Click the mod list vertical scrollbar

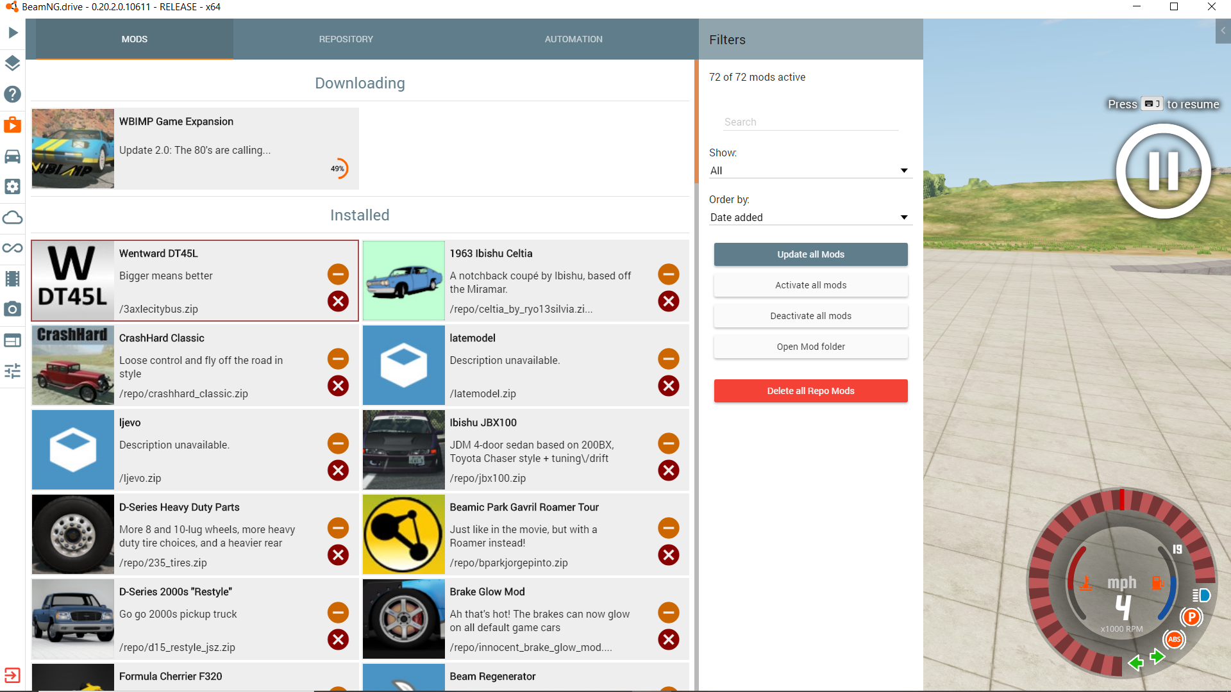[x=696, y=122]
